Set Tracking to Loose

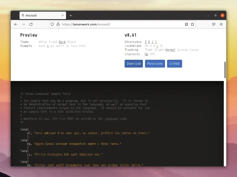194,50
